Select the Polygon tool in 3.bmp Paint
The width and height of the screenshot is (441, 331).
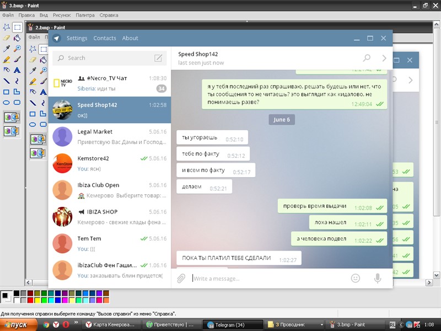(x=17, y=92)
